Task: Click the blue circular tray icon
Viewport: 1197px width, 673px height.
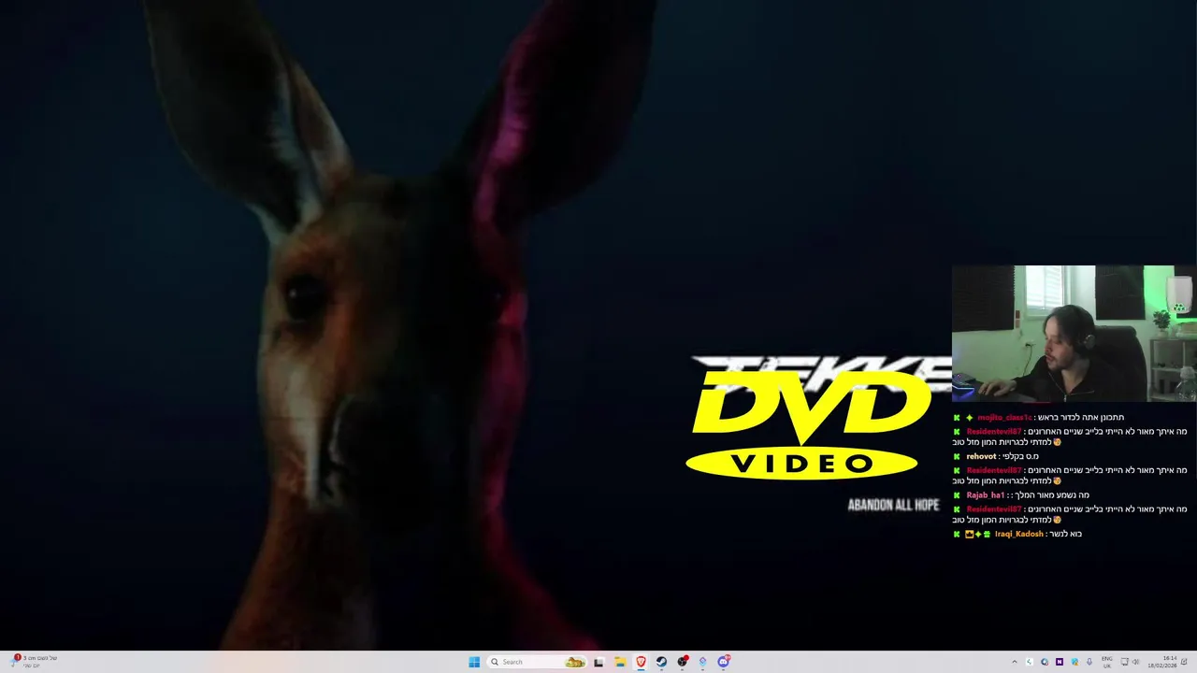Action: pyautogui.click(x=1045, y=662)
